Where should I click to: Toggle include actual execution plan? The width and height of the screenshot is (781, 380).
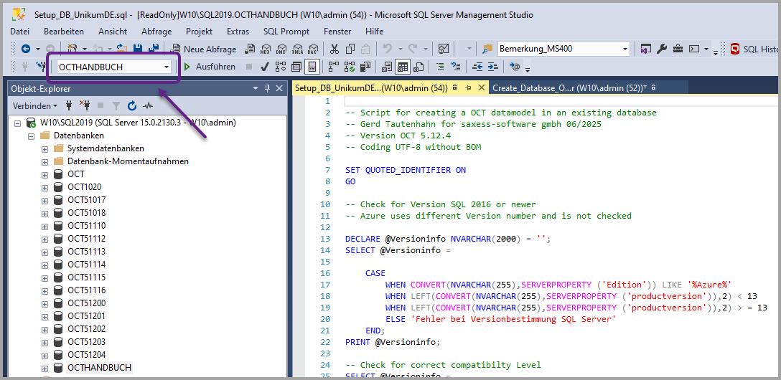(333, 67)
